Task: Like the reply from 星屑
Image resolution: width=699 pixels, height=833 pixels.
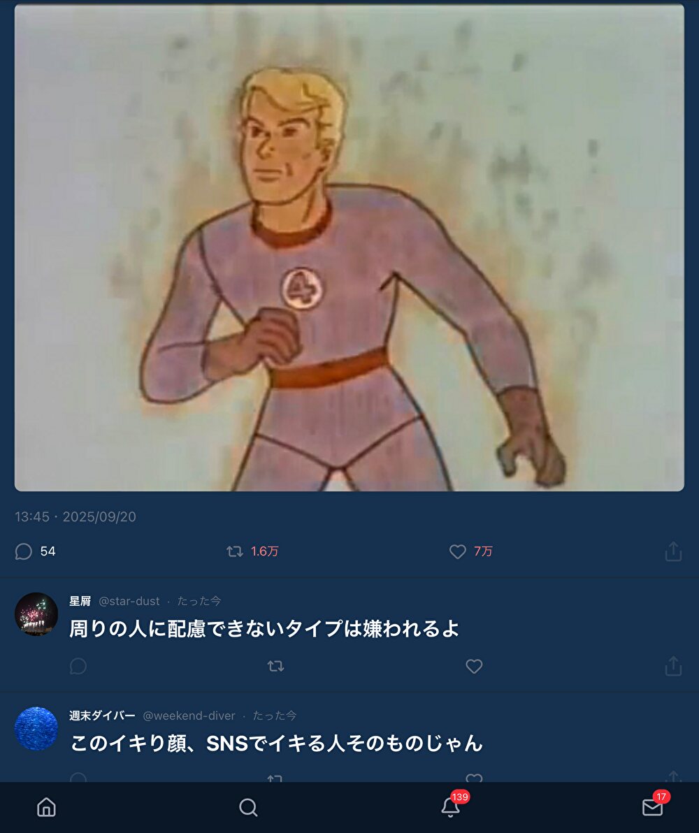Action: point(474,666)
